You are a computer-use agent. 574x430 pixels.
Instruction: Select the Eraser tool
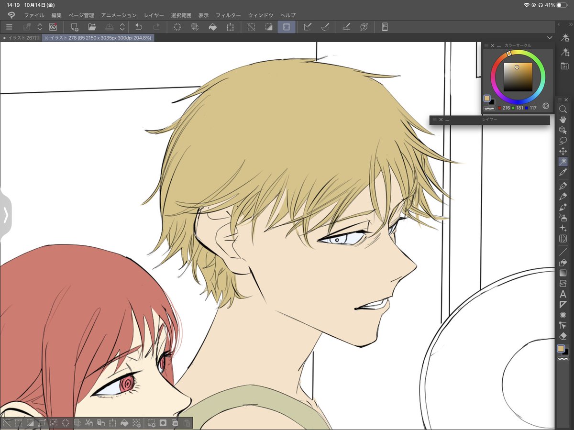point(563,336)
